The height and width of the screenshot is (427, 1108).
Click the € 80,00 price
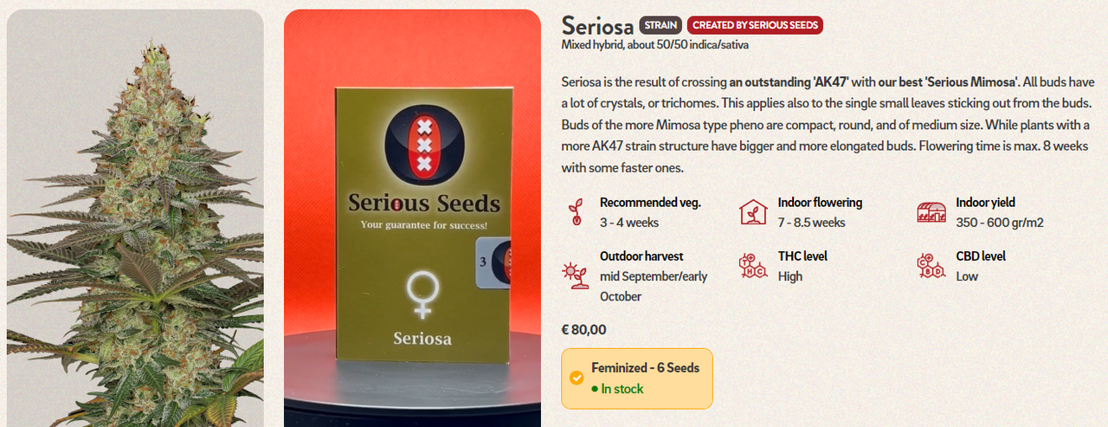tap(584, 329)
